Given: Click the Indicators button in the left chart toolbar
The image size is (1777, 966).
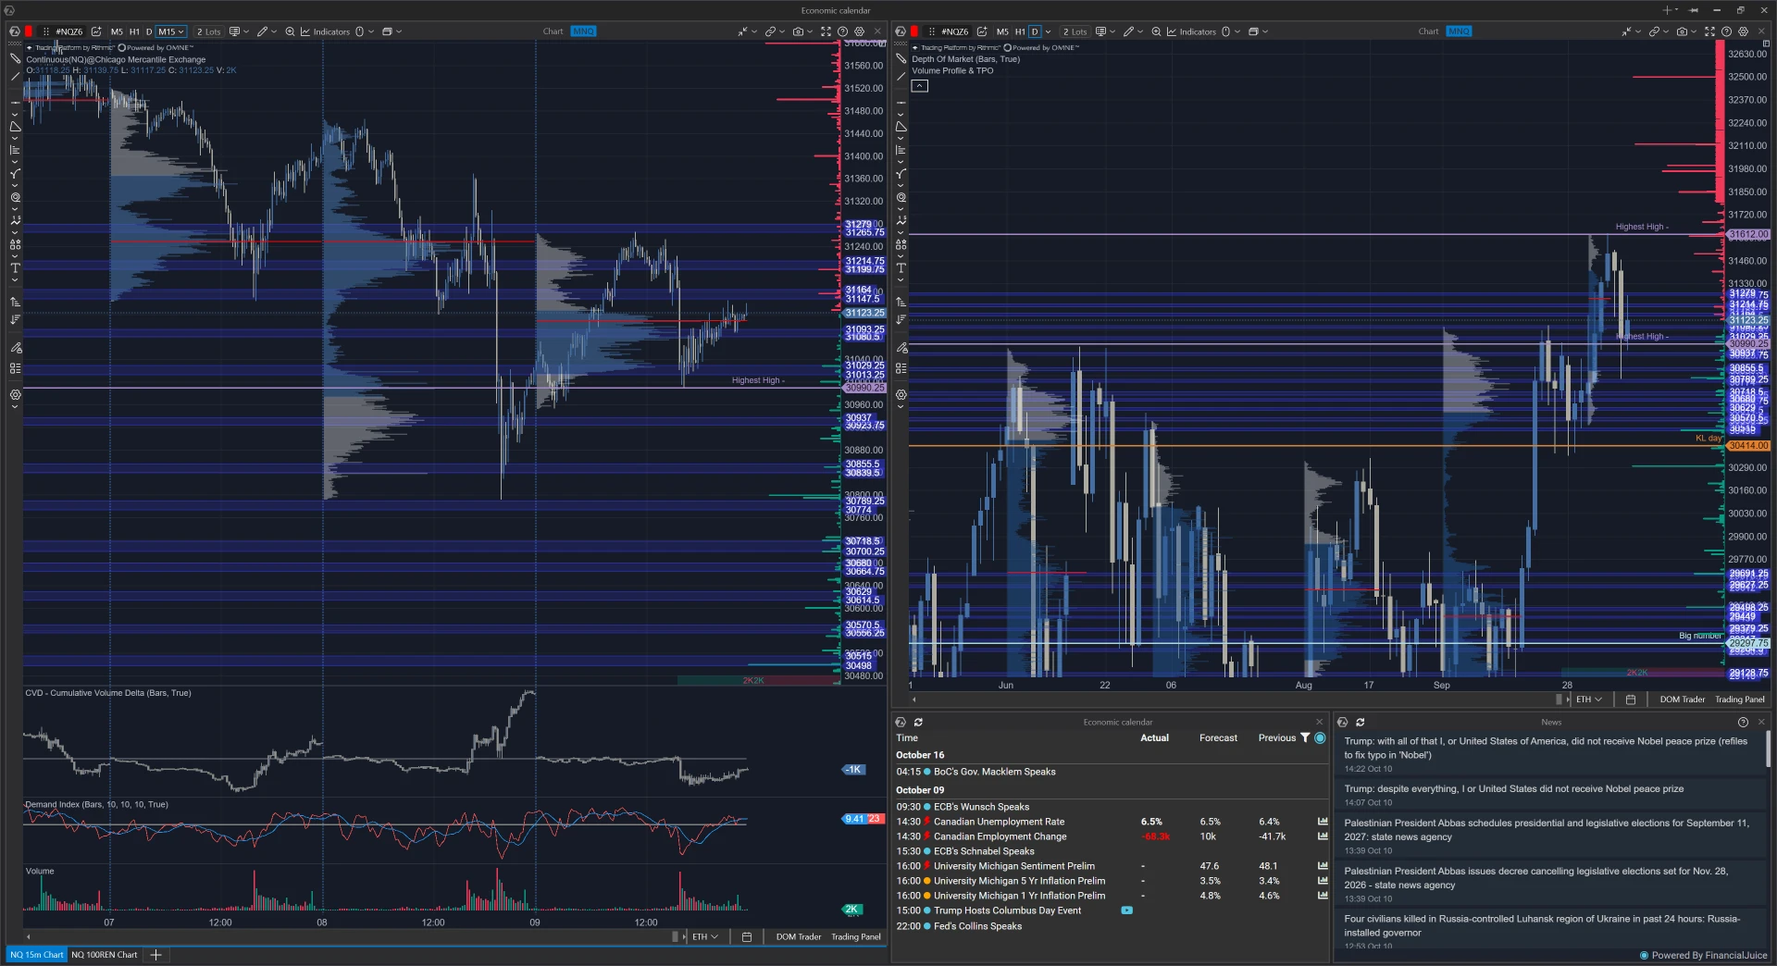Looking at the screenshot, I should tap(324, 31).
